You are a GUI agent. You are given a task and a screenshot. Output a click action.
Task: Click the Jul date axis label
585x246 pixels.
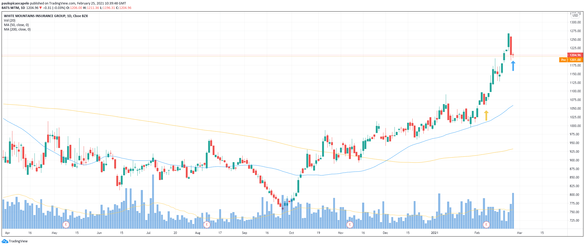click(148, 233)
